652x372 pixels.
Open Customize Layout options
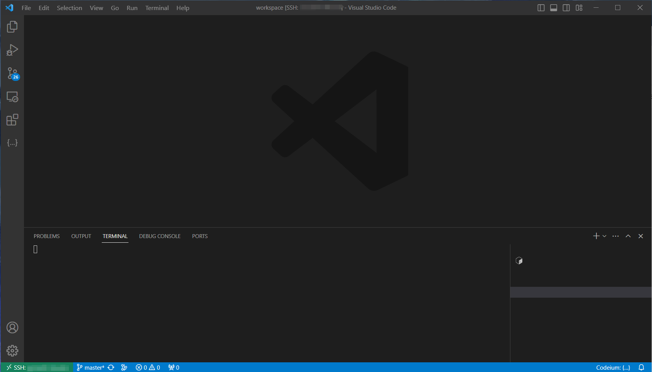point(579,8)
